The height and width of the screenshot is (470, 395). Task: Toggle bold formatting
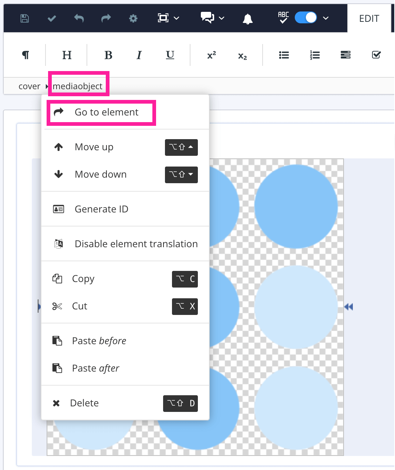[x=108, y=55]
